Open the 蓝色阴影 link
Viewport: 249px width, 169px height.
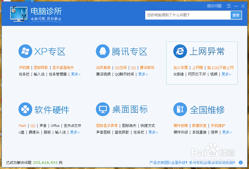pyautogui.click(x=122, y=132)
